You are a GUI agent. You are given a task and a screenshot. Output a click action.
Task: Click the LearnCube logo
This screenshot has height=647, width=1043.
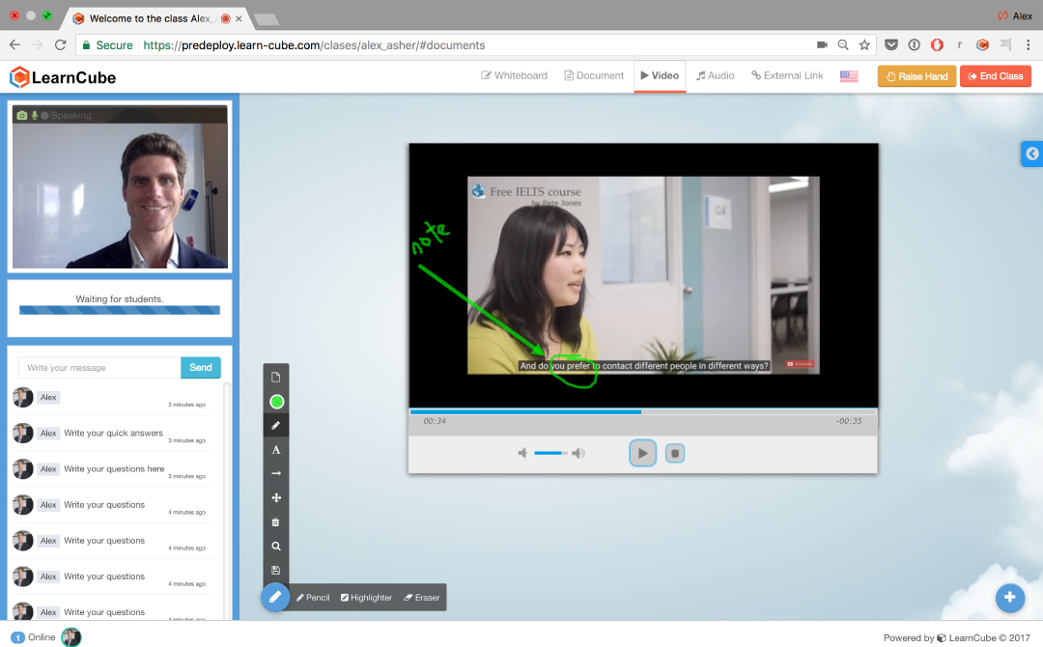point(63,77)
